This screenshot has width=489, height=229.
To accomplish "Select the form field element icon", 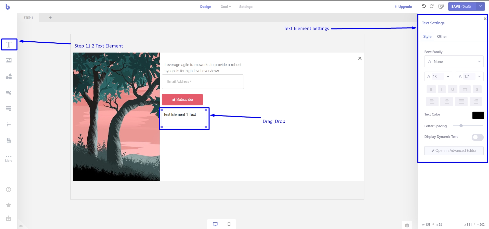I will coord(9,108).
